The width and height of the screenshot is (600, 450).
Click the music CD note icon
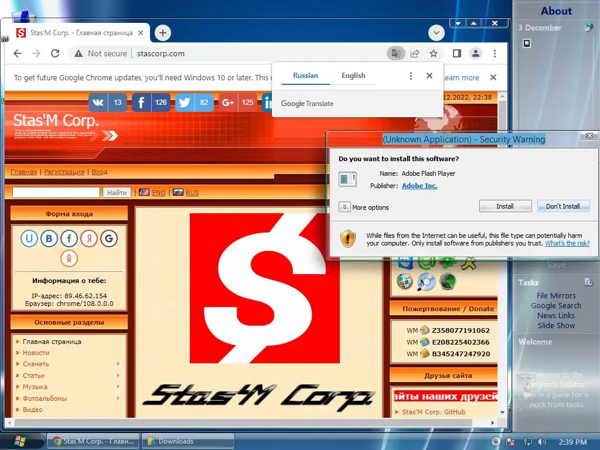[426, 282]
